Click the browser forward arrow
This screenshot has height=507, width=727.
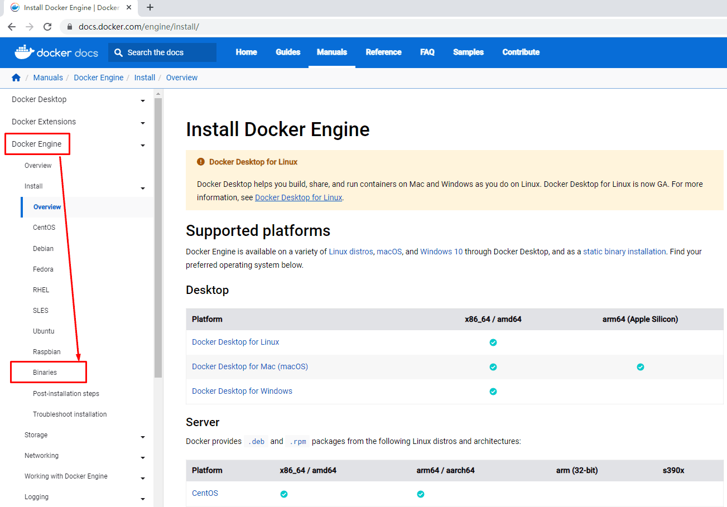(30, 27)
